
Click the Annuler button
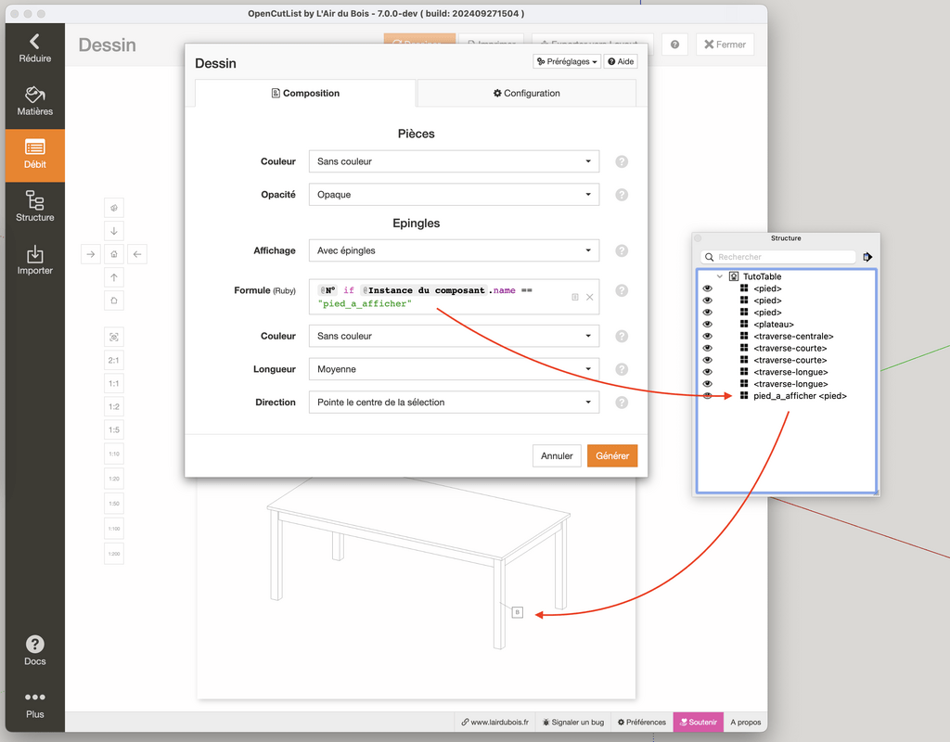point(557,456)
